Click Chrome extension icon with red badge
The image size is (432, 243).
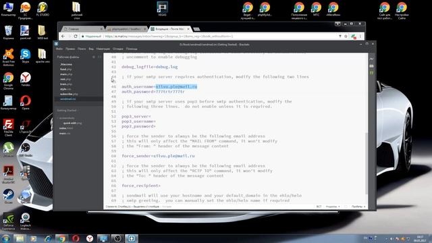point(354,36)
